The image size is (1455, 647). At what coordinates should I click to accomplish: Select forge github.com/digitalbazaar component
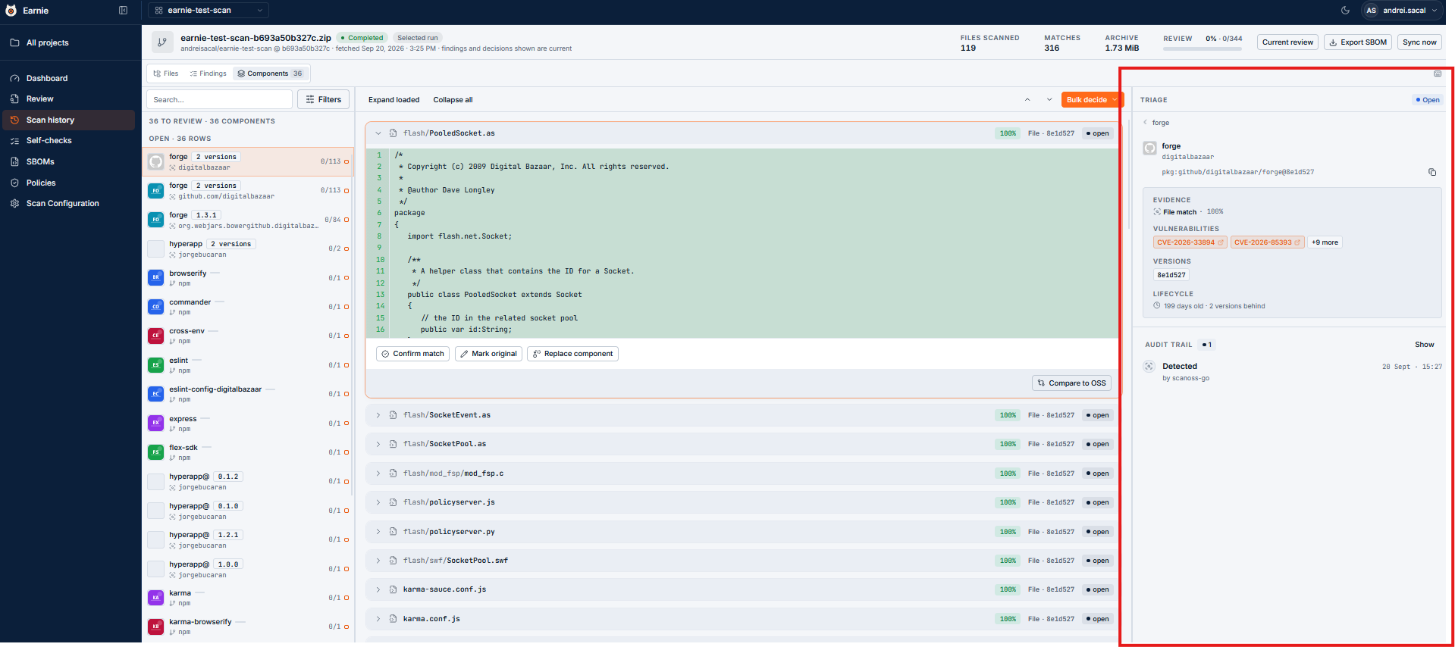(249, 191)
